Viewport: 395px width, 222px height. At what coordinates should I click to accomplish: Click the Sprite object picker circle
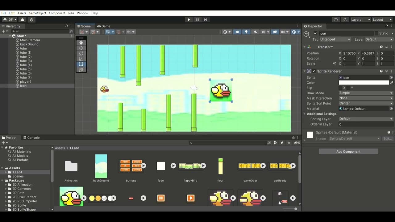point(391,78)
